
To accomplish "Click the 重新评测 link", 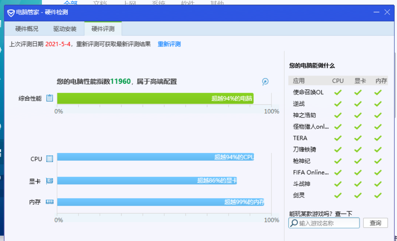I will (169, 44).
